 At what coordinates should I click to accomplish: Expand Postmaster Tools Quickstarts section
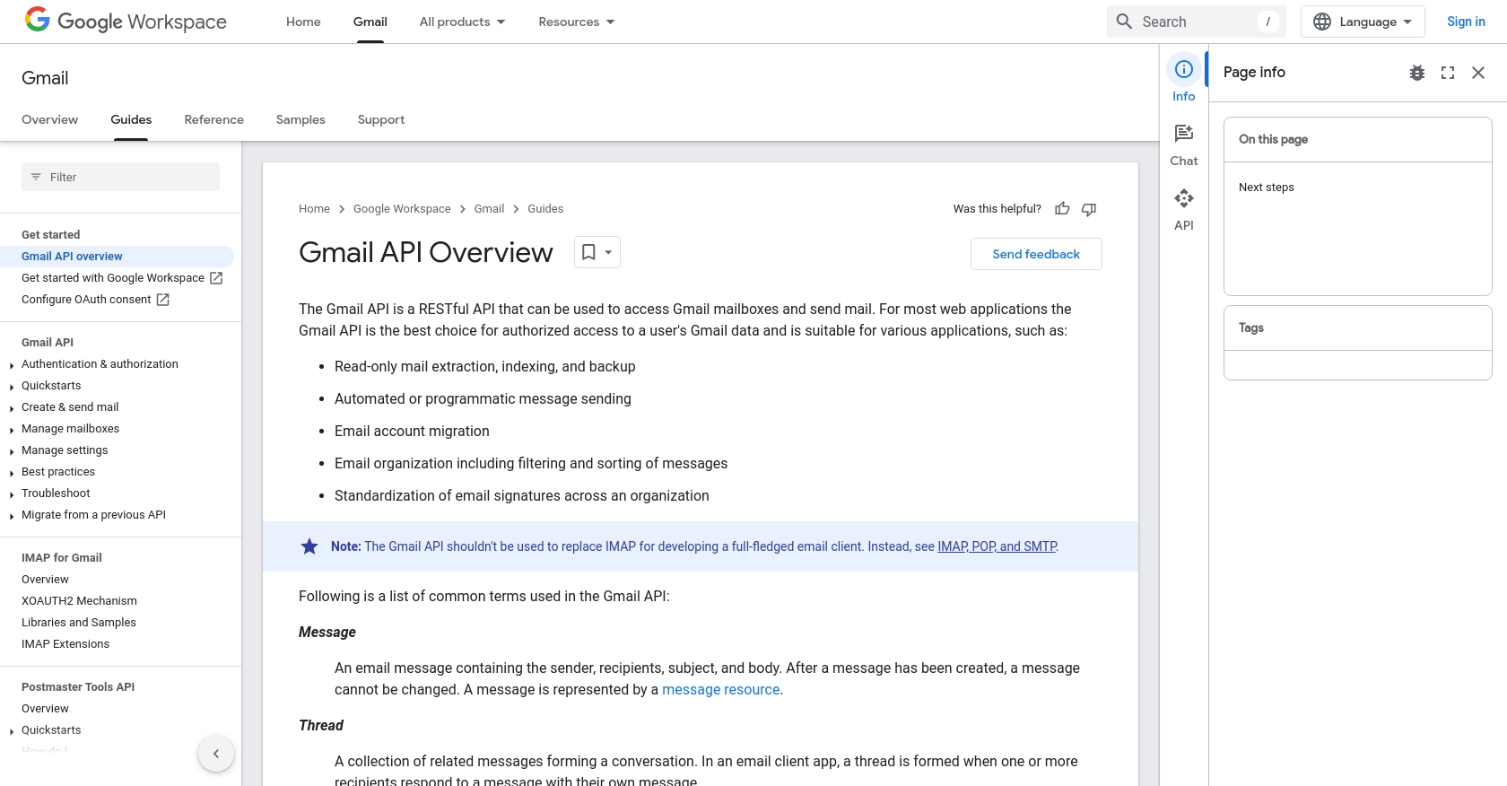pyautogui.click(x=11, y=731)
